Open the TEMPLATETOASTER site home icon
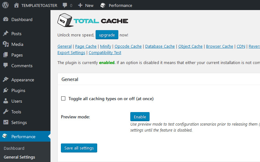The height and width of the screenshot is (162, 260). (x=16, y=5)
